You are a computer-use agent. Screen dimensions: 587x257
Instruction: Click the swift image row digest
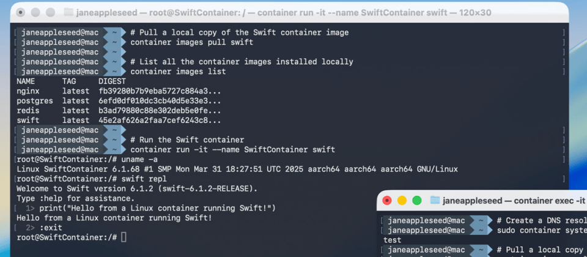(160, 121)
